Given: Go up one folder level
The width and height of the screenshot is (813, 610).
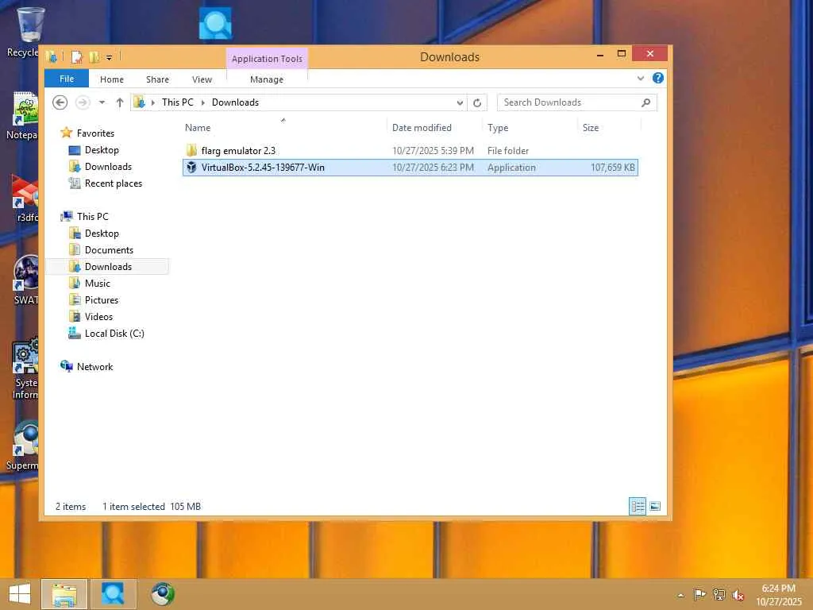Looking at the screenshot, I should coord(120,102).
